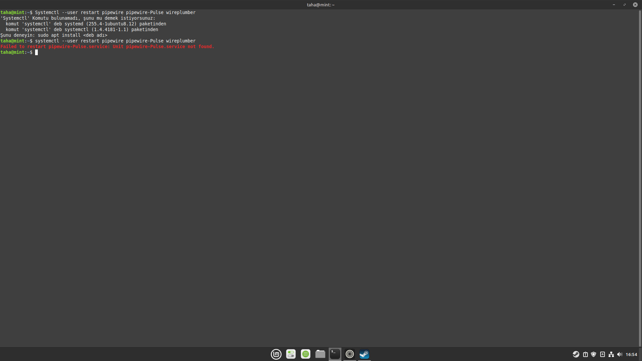Open the network connection tray icon
The height and width of the screenshot is (361, 642).
pos(611,354)
